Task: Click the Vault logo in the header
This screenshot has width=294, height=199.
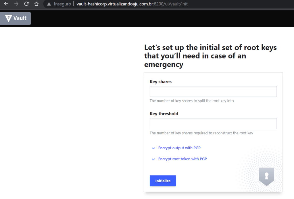Action: tap(16, 18)
